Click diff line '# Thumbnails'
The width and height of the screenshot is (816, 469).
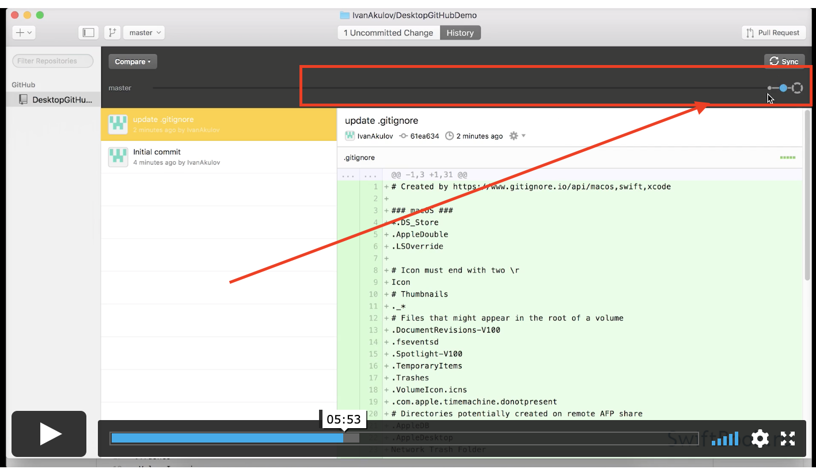pos(420,294)
